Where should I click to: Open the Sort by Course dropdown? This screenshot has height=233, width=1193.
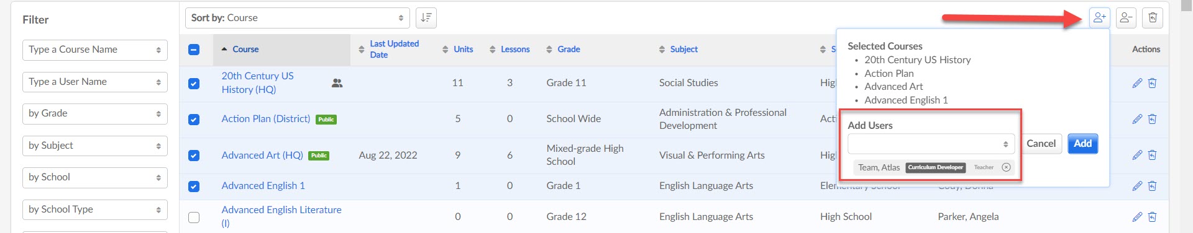pos(298,18)
